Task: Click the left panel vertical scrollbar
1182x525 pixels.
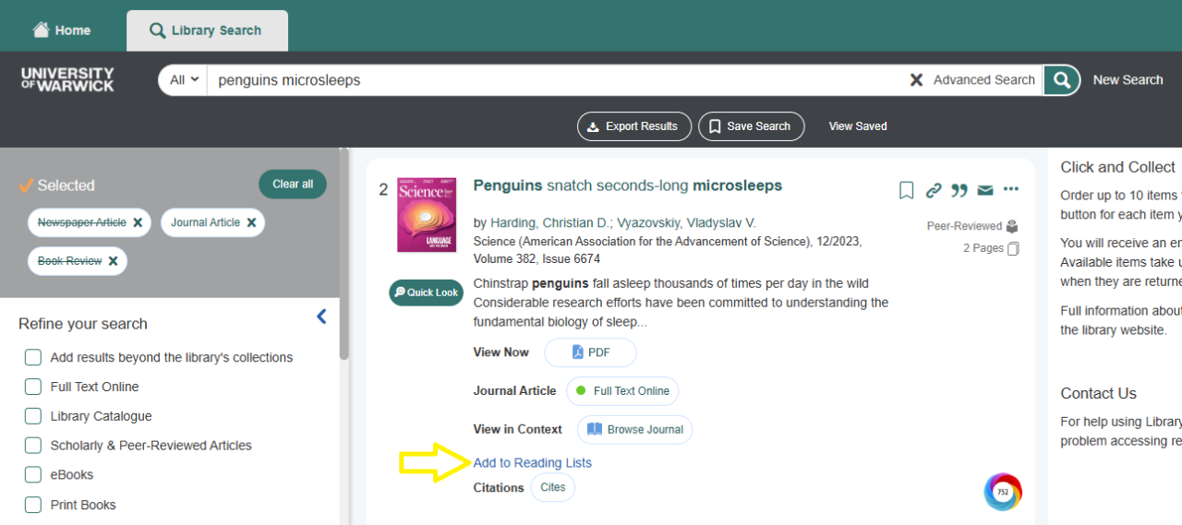Action: [344, 254]
